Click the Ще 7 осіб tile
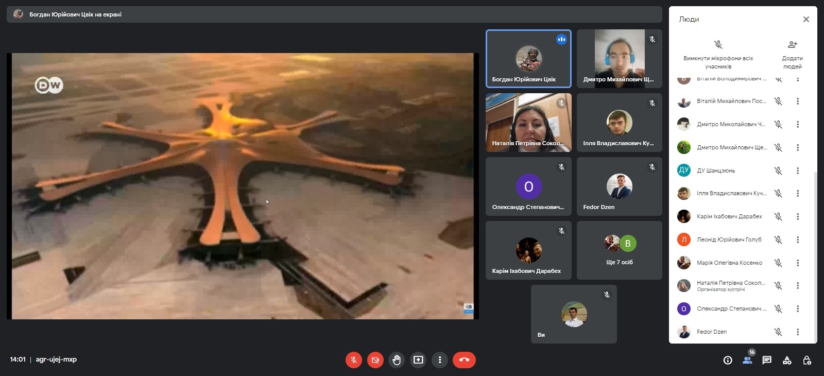This screenshot has width=824, height=376. tap(620, 250)
